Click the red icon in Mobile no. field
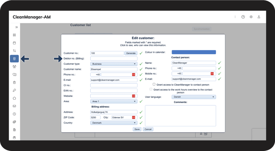Viewport: 275px width, 151px height. tap(212, 74)
